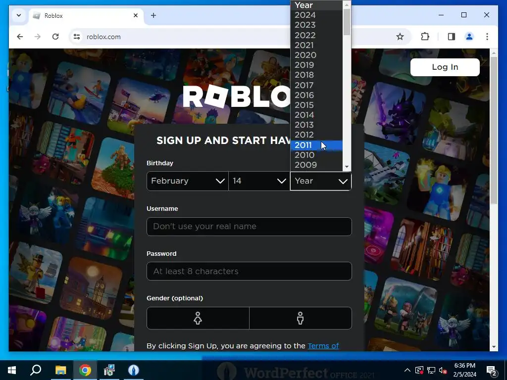The image size is (507, 380).
Task: Open the day dropdown showing 14
Action: (x=259, y=181)
